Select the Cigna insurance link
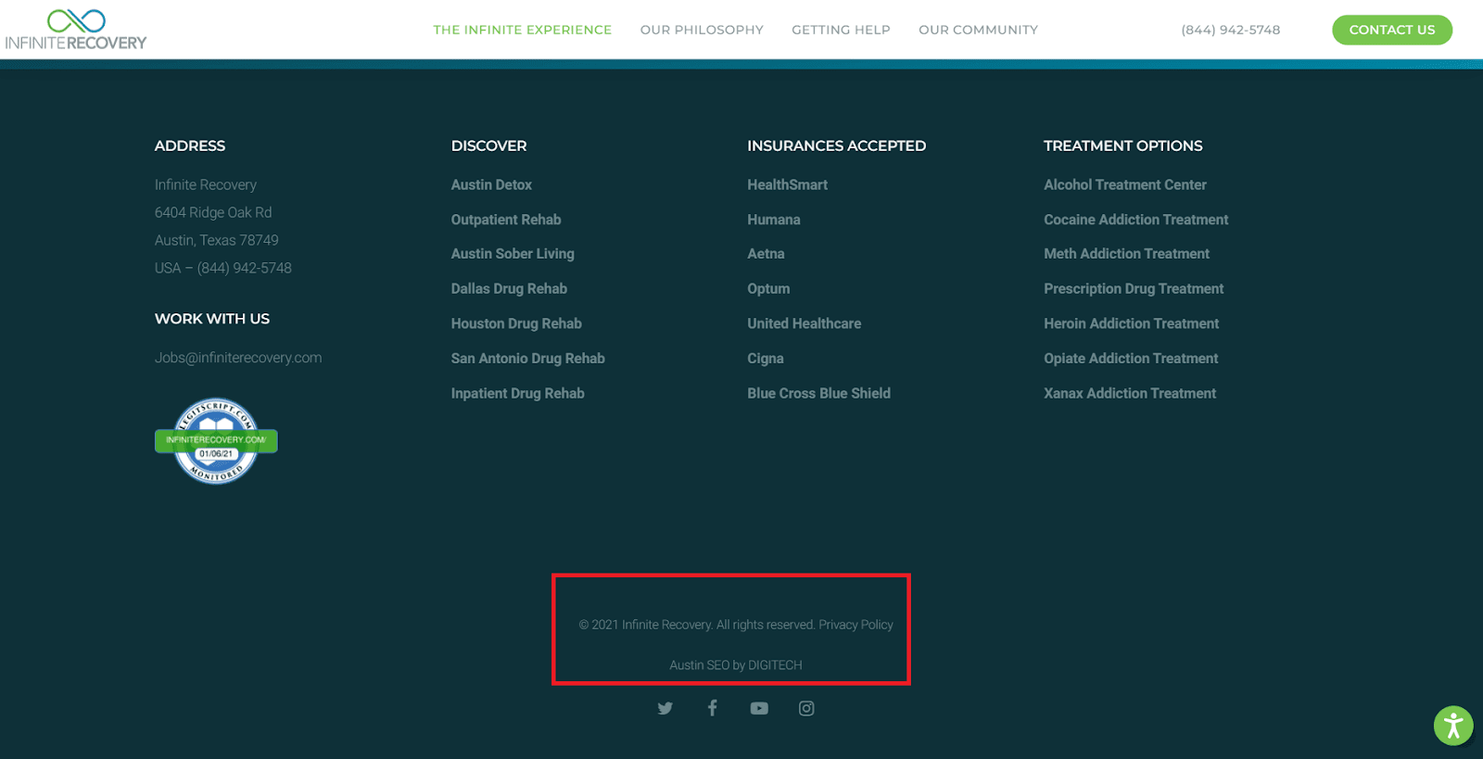 click(x=766, y=359)
